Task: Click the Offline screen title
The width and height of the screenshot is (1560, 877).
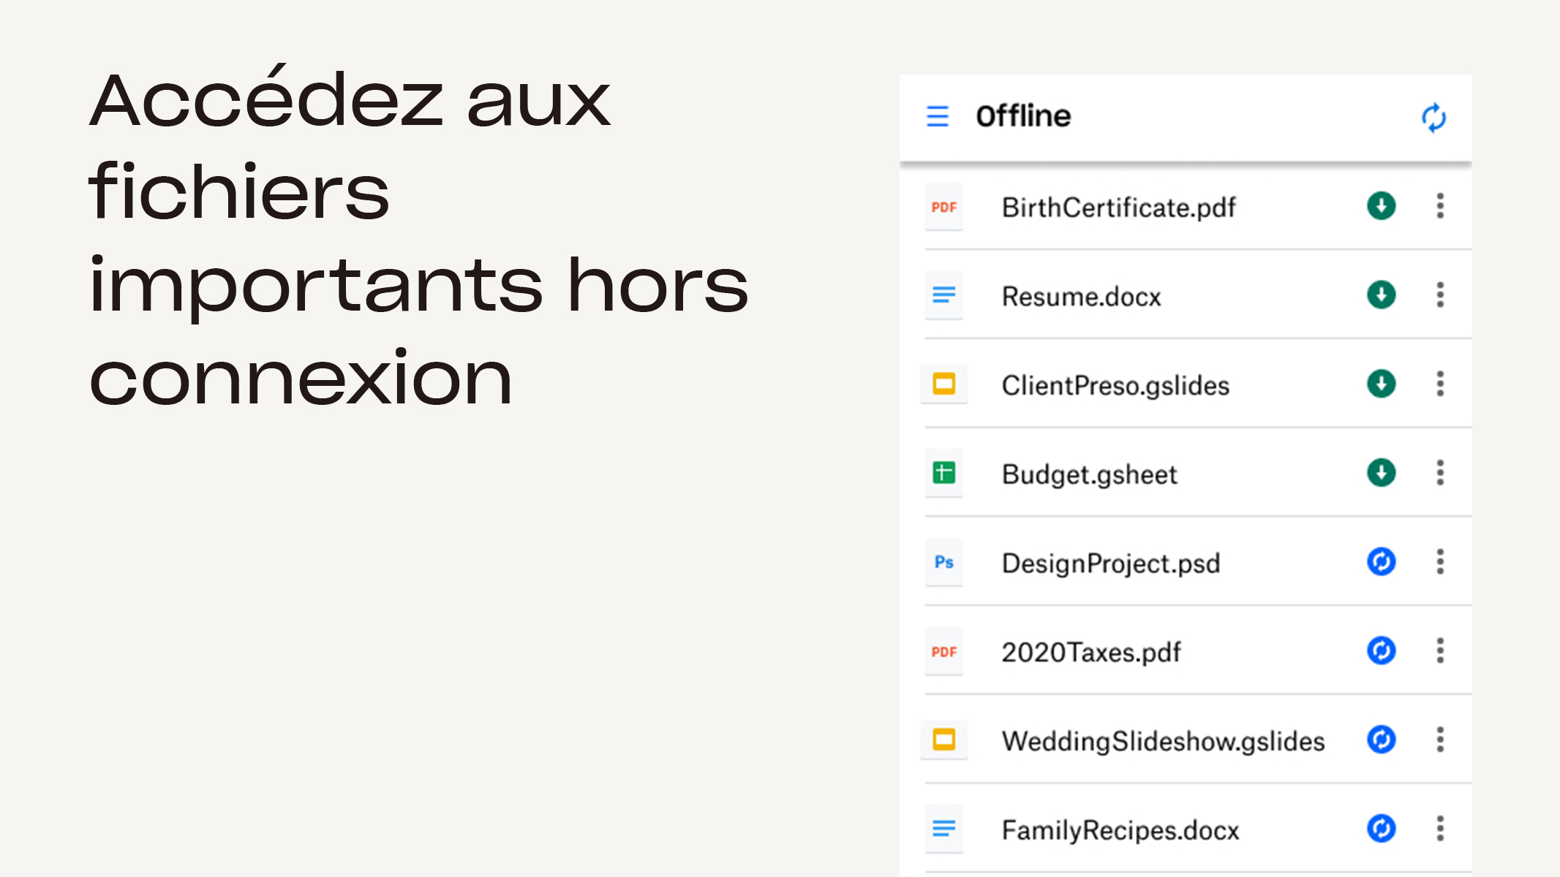Action: pos(1023,116)
